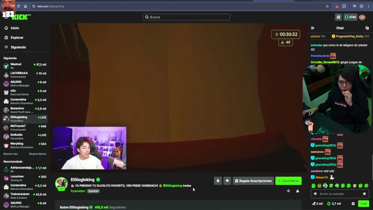Insert the first green blob emote

pos(314,186)
